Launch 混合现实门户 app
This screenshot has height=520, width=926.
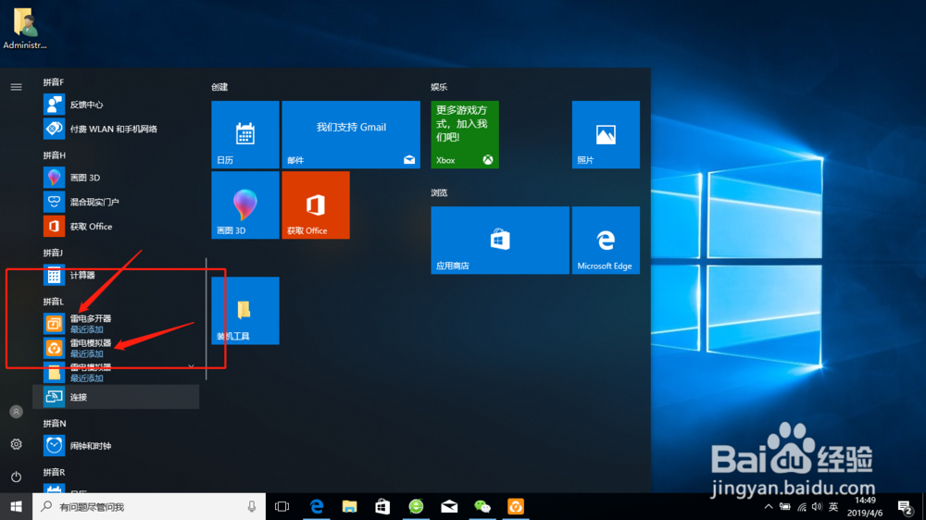tap(116, 202)
